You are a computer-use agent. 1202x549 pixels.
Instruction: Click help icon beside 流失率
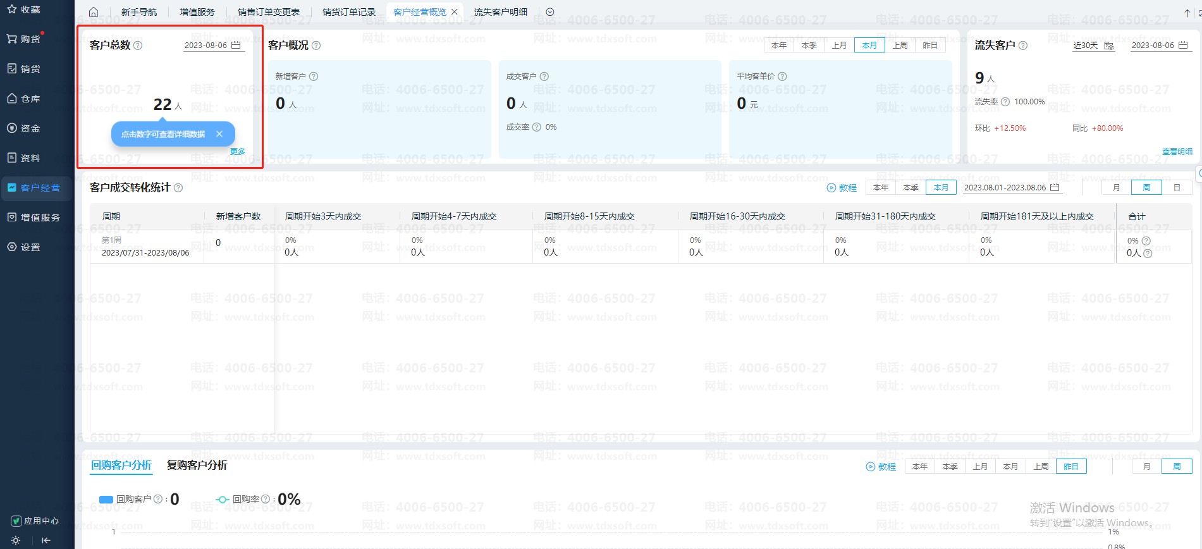(1005, 102)
